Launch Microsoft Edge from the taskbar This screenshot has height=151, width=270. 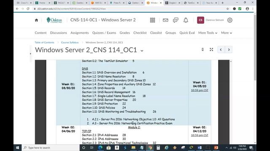pos(100,148)
